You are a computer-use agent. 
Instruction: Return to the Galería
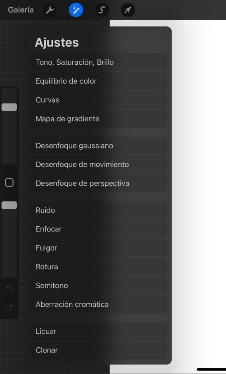click(21, 10)
